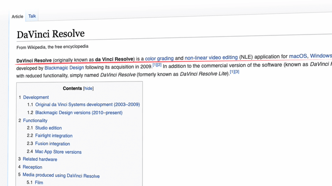Jump to section 3 Related hardware
Screen dimensions: 332x186
(40, 159)
